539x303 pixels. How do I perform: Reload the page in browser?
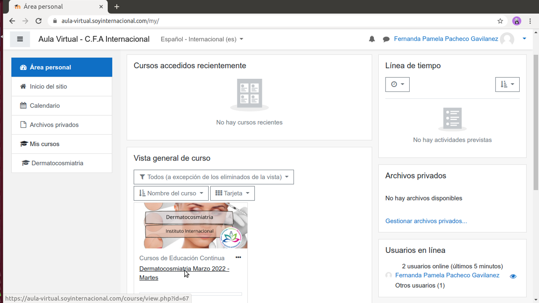coord(38,21)
